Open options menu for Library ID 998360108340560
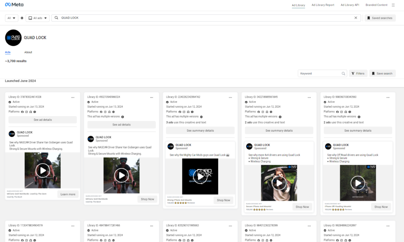 click(x=388, y=97)
